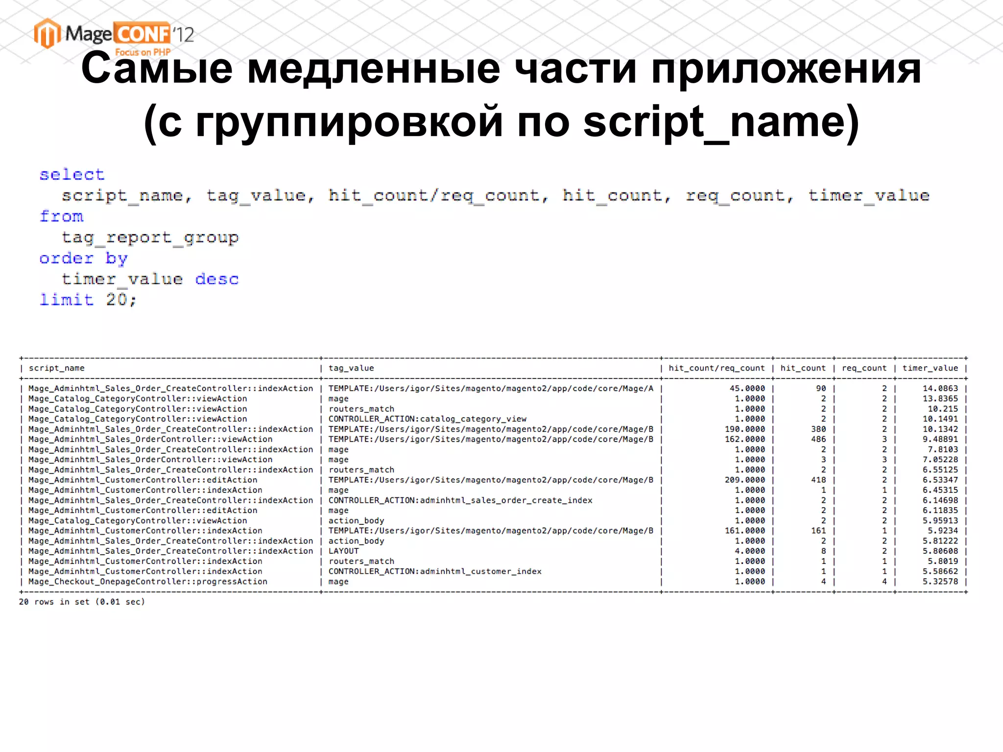Click the 'select' keyword in the query
The width and height of the screenshot is (1003, 752).
point(72,174)
